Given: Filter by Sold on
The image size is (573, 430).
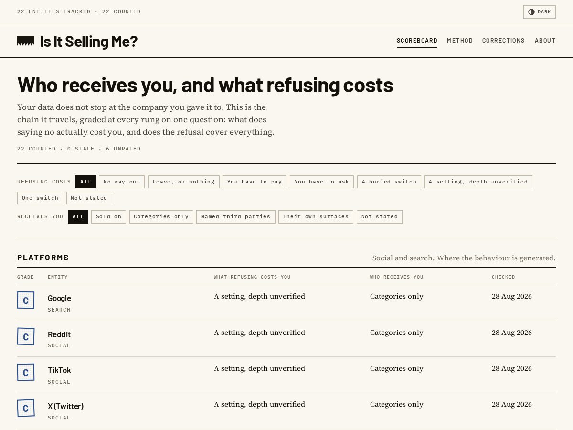Looking at the screenshot, I should click(109, 217).
